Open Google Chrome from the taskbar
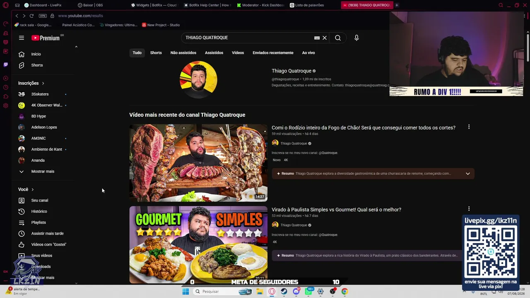This screenshot has width=530, height=298. point(344,291)
